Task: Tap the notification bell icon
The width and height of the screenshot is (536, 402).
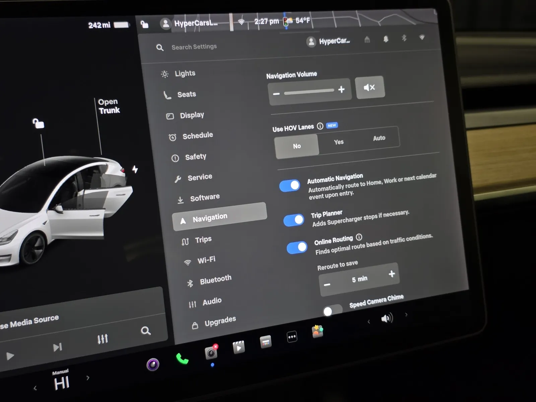Action: pos(386,39)
